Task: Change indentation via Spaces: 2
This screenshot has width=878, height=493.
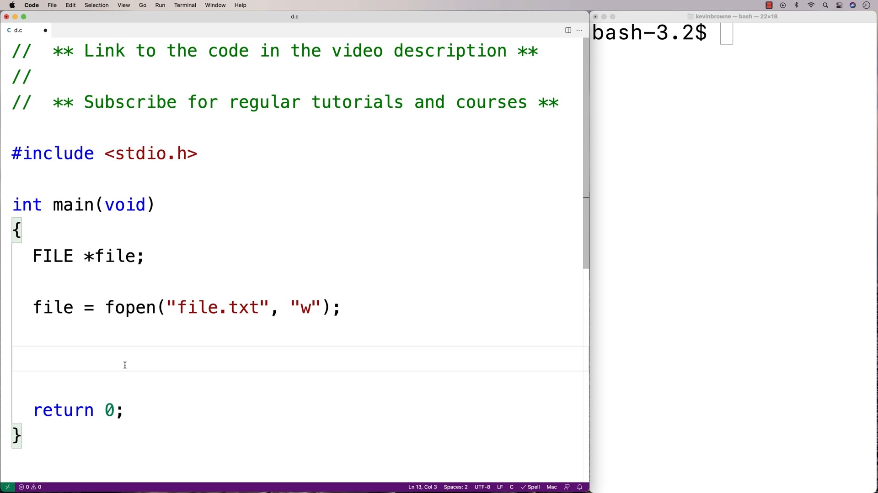Action: coord(455,487)
